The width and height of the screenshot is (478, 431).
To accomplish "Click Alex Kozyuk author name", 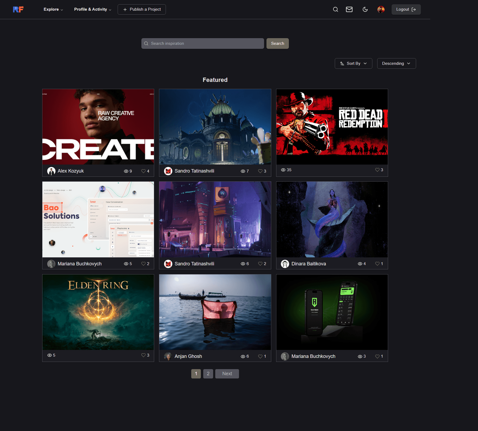I will coord(71,171).
